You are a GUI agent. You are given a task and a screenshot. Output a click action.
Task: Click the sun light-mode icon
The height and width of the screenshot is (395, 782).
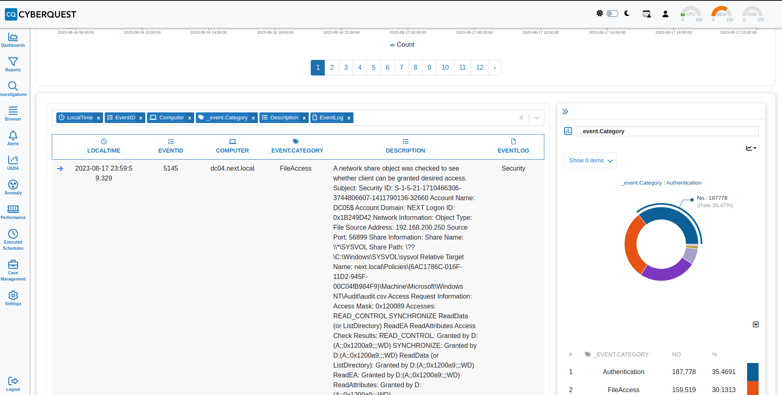click(600, 14)
